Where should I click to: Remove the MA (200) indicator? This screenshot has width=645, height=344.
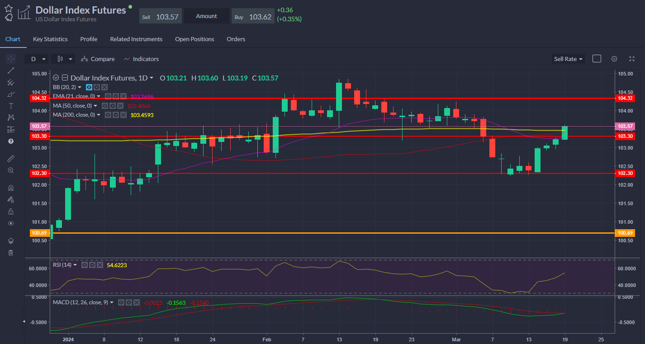(123, 115)
